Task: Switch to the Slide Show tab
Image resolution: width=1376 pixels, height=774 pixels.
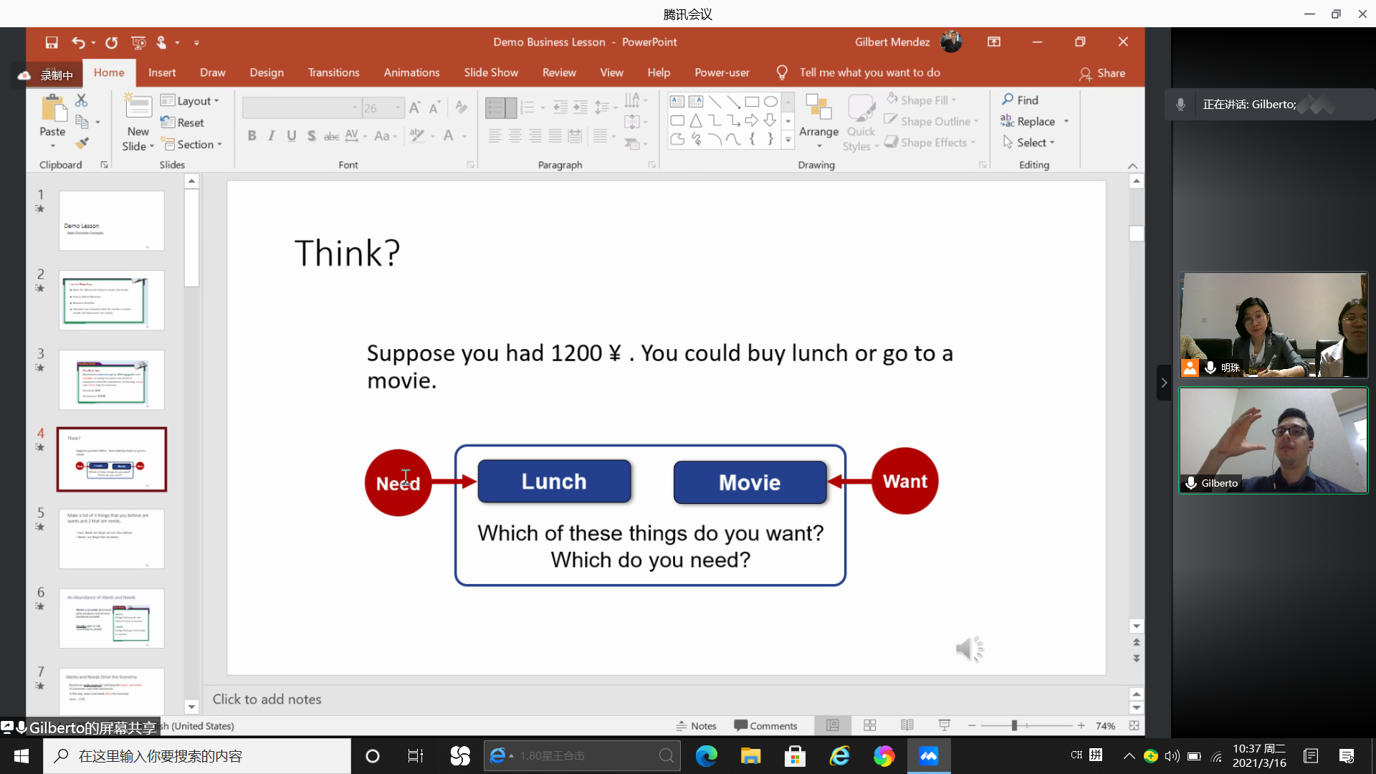Action: [x=490, y=72]
